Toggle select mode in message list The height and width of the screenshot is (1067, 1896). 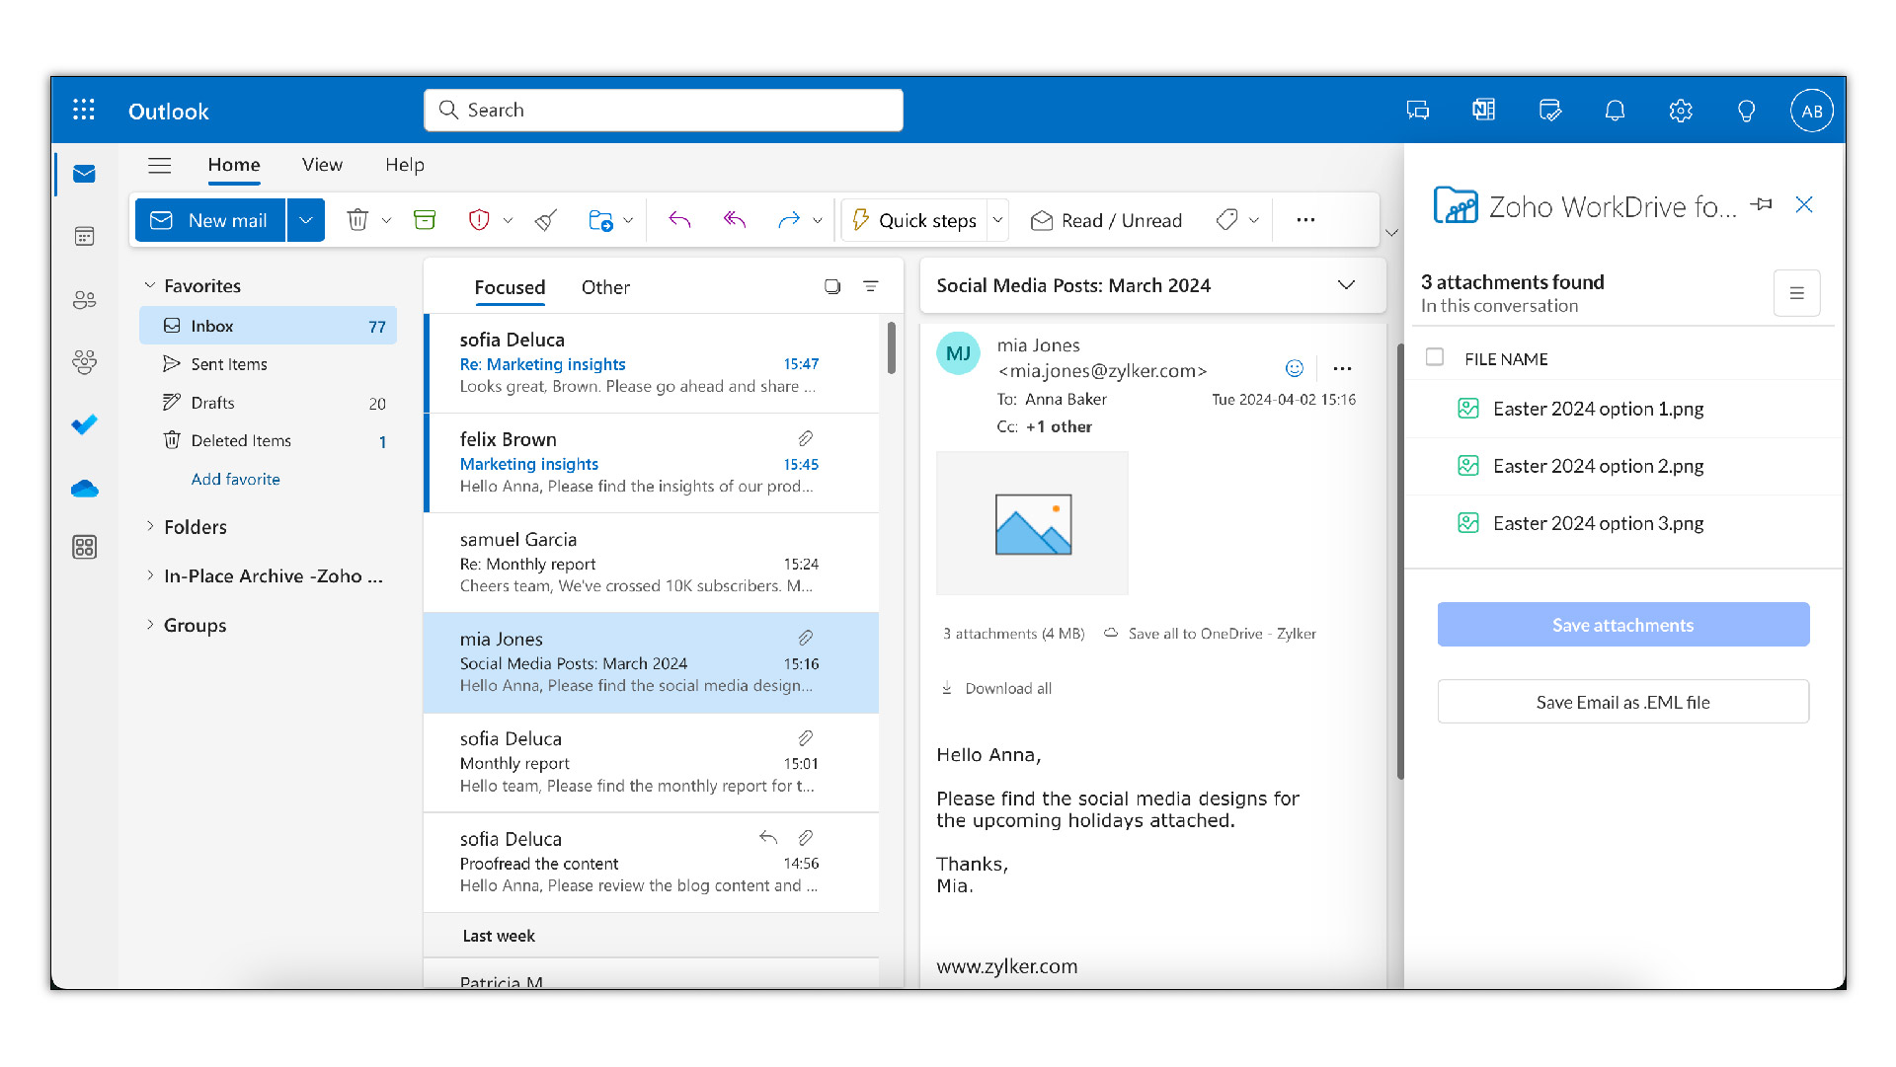[832, 286]
